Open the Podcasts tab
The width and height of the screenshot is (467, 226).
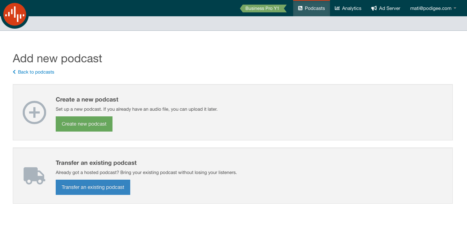click(x=312, y=8)
